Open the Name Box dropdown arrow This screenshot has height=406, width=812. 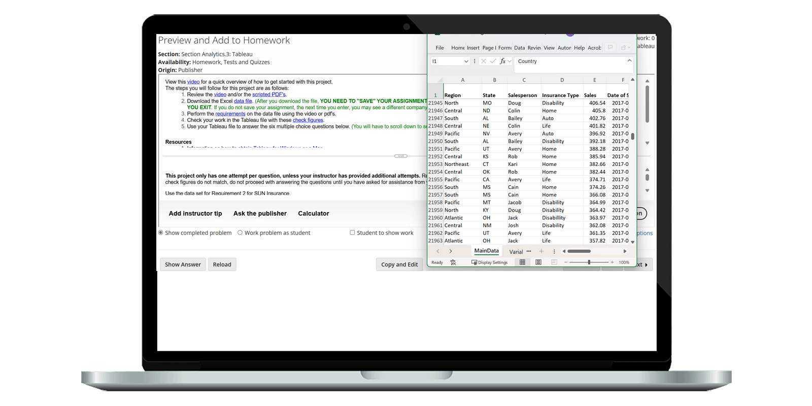[x=466, y=61]
